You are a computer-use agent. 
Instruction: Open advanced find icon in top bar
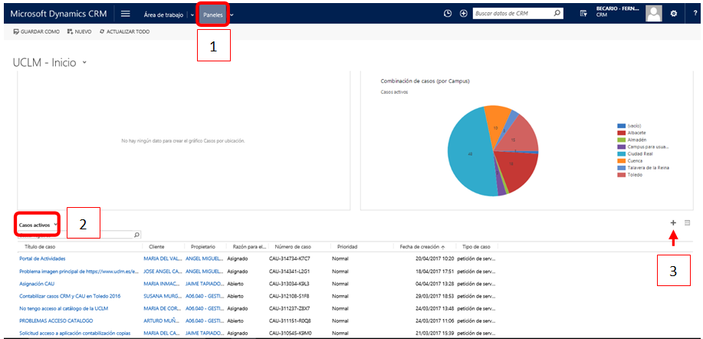click(583, 14)
